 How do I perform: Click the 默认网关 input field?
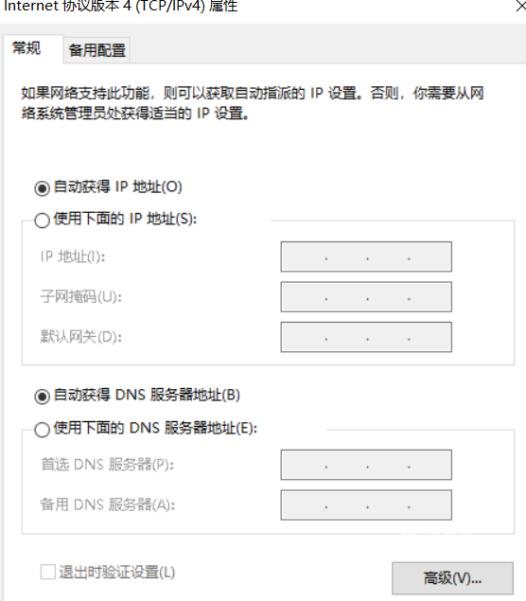(x=366, y=337)
